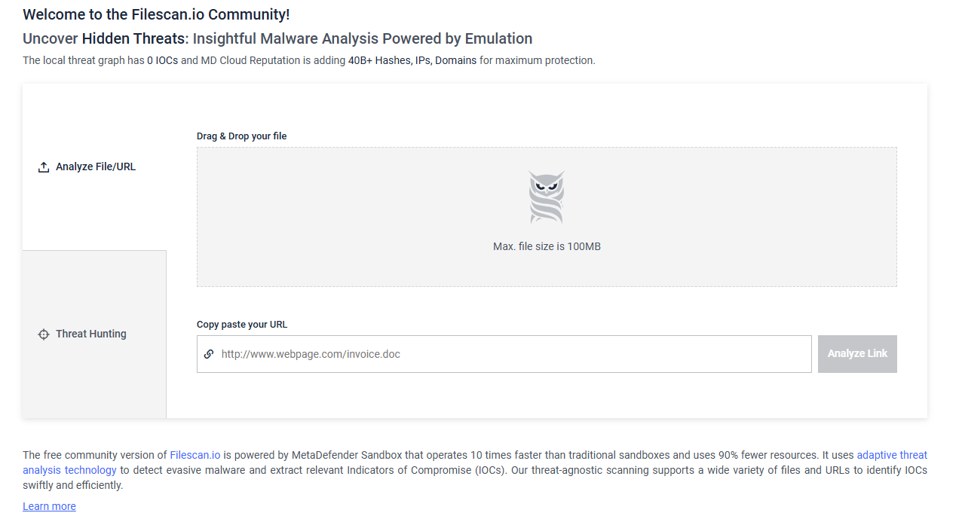Click the Drag & Drop your file label
Viewport: 962px width, 519px height.
(x=242, y=136)
